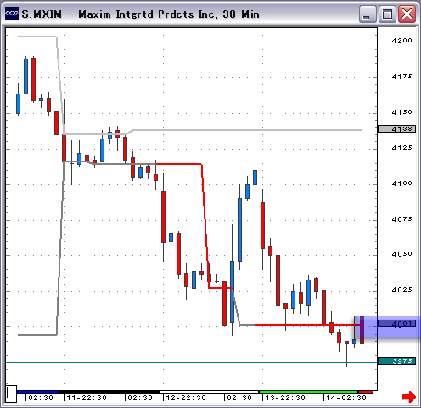421x408 pixels.
Task: Click the 4200 price scale label
Action: pyautogui.click(x=401, y=41)
